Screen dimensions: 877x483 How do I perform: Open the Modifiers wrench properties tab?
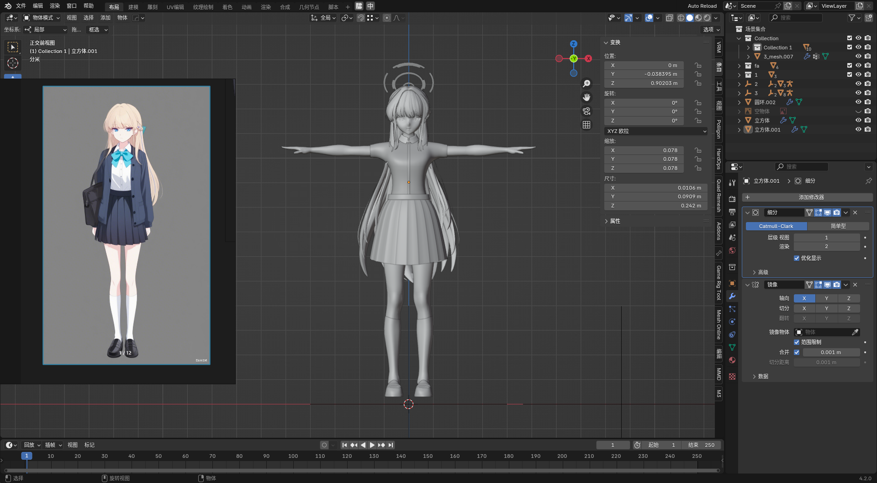(x=732, y=296)
